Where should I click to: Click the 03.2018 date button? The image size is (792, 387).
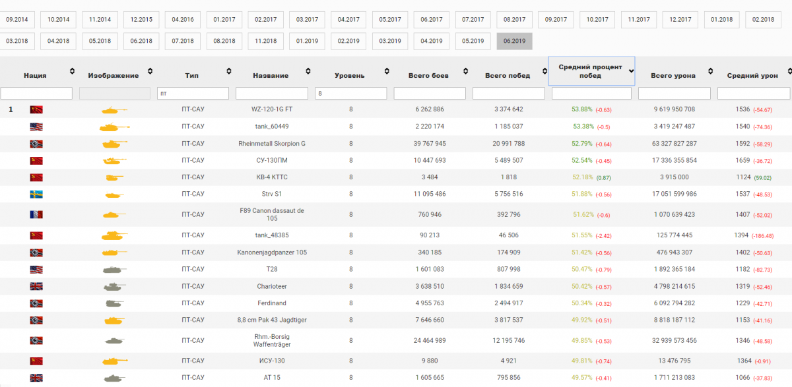tap(17, 41)
